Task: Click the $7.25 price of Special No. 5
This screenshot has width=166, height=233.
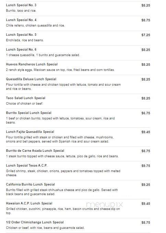Action: 146,35
